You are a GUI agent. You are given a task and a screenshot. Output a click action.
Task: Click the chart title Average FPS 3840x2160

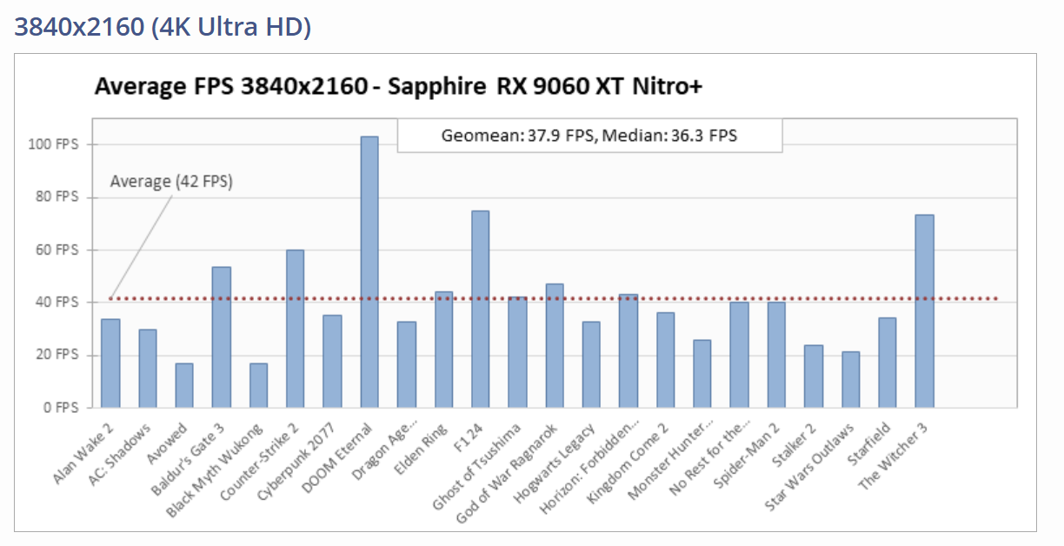tap(398, 86)
